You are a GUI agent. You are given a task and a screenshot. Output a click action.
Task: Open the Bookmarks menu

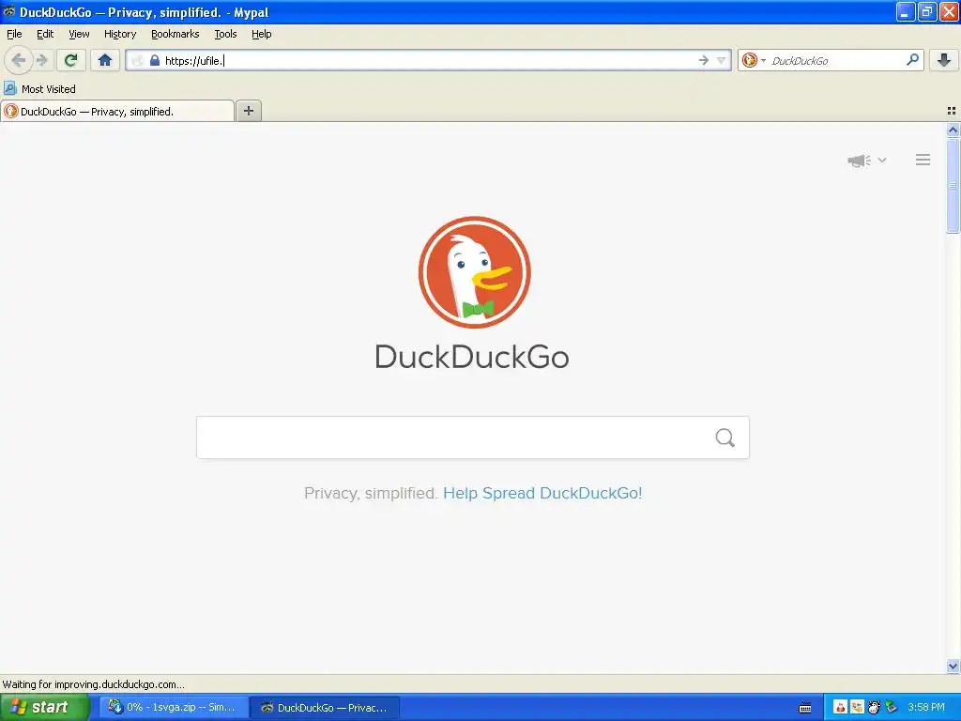175,34
